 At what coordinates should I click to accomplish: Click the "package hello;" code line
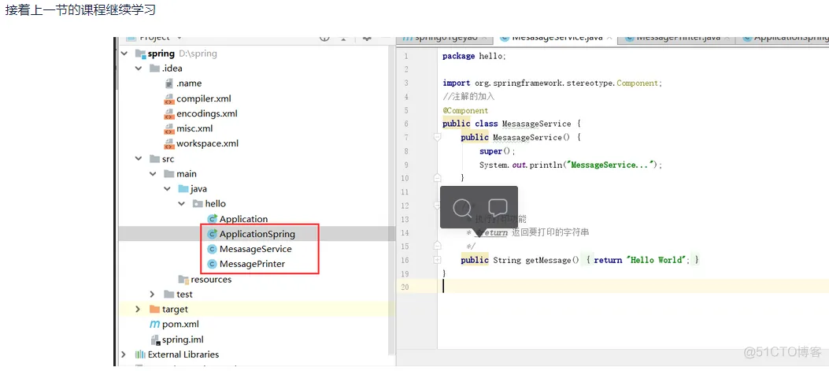(x=474, y=56)
